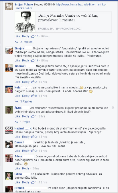Expand the 1 Reply thread under Živko
118x193 pixels.
tap(25, 122)
